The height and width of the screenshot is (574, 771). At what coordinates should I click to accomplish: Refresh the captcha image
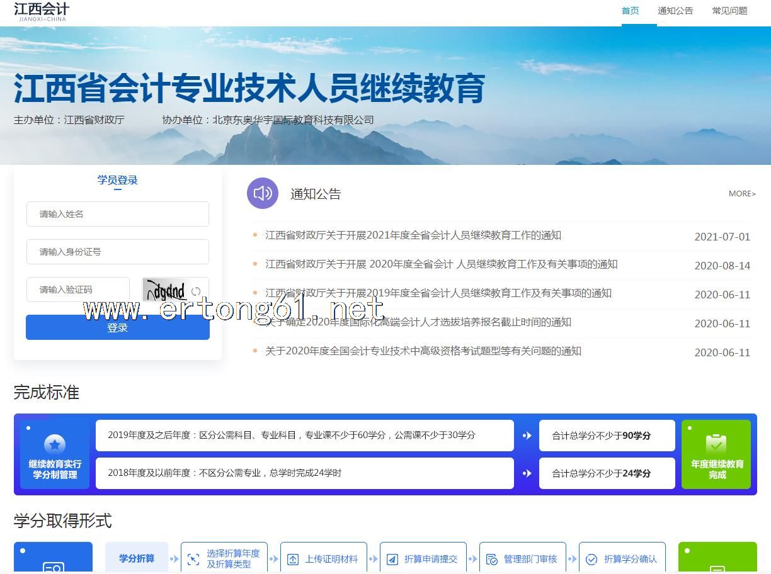tap(196, 291)
